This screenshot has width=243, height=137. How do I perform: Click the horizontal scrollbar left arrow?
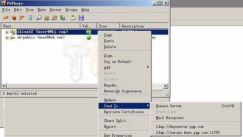4,86
